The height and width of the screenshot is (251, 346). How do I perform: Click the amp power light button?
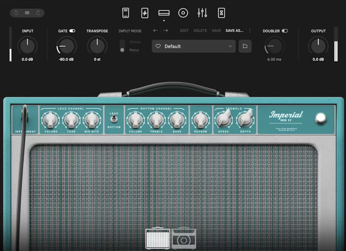coord(321,119)
